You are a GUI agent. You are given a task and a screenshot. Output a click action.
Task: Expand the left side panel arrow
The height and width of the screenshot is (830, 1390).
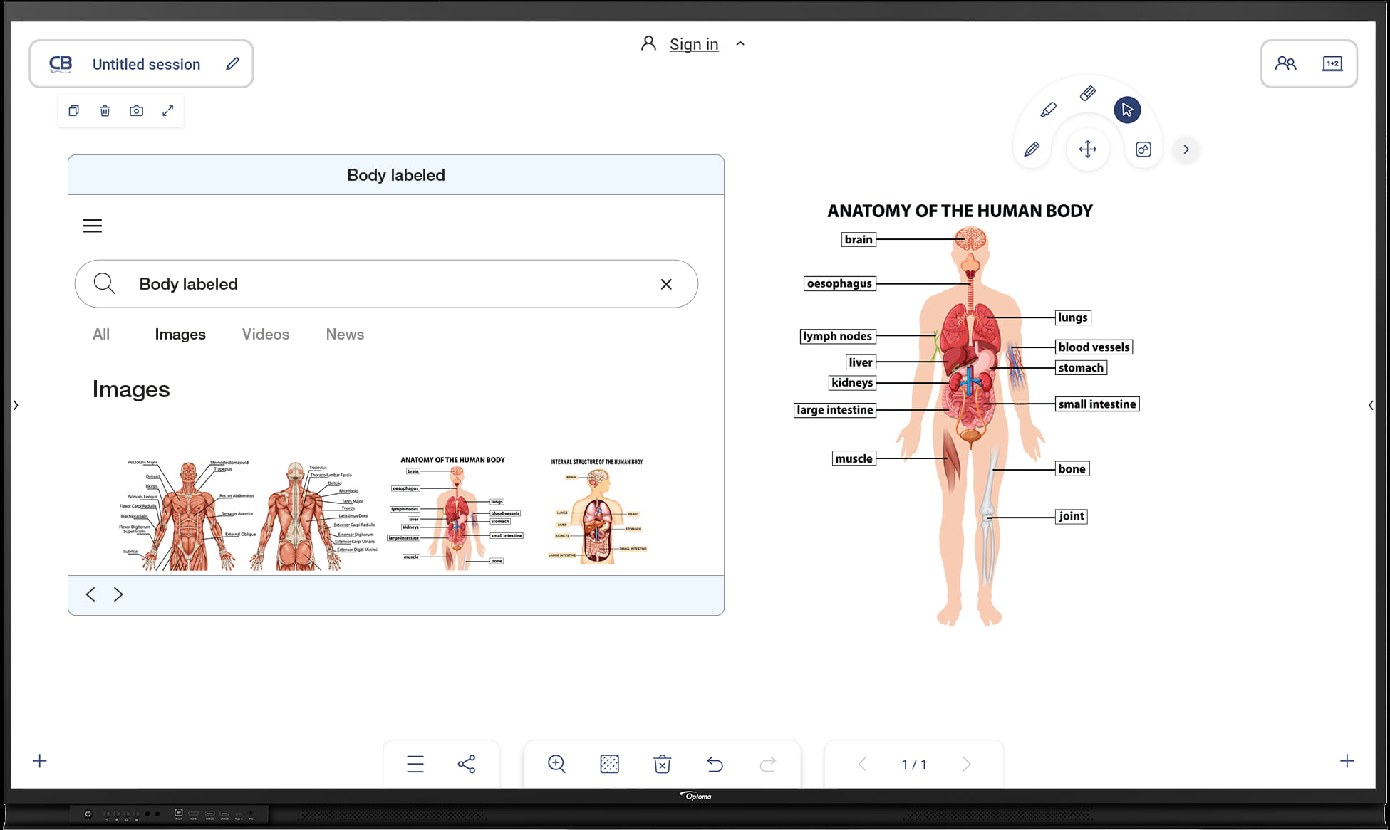click(16, 405)
